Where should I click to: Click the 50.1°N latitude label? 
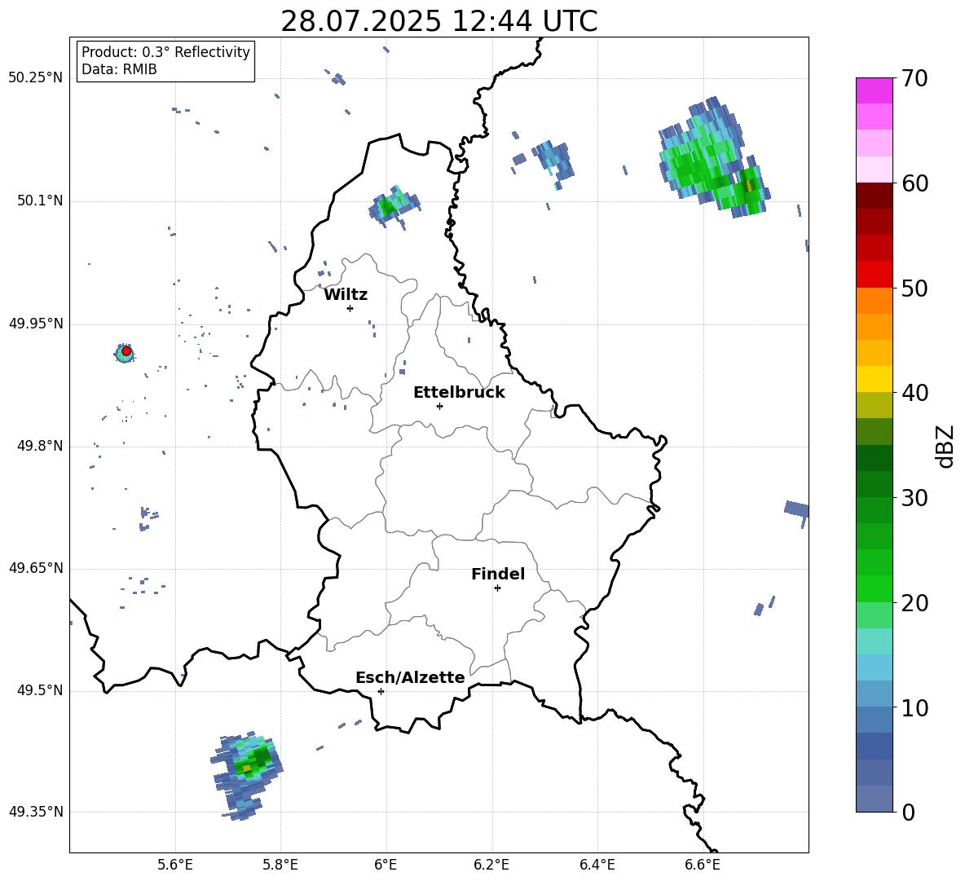click(40, 200)
